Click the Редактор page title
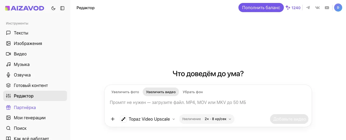This screenshot has width=346, height=140. click(85, 8)
